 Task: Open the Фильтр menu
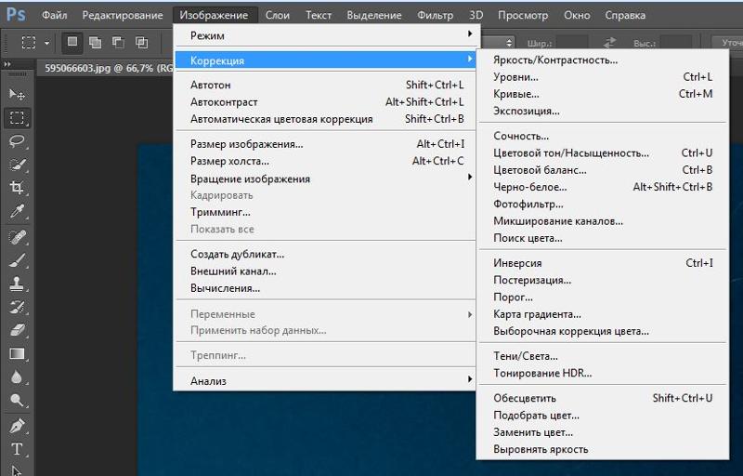435,15
